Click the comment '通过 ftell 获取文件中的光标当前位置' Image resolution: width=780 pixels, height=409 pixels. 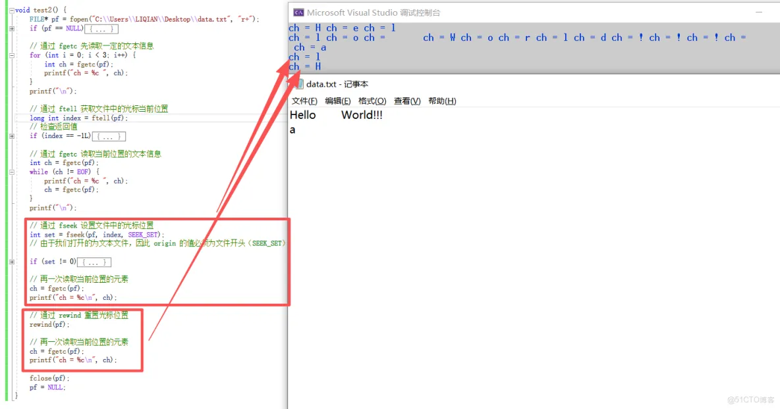tap(99, 108)
